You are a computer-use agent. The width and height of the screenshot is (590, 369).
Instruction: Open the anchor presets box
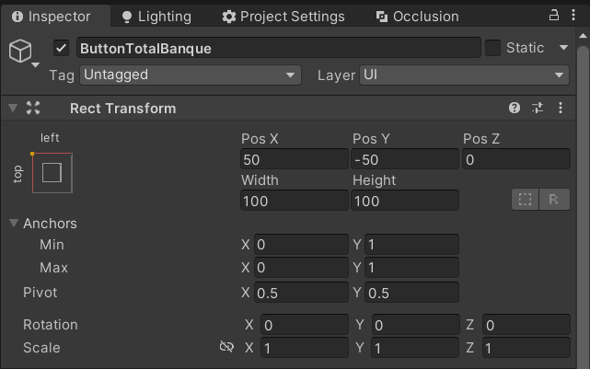click(52, 172)
